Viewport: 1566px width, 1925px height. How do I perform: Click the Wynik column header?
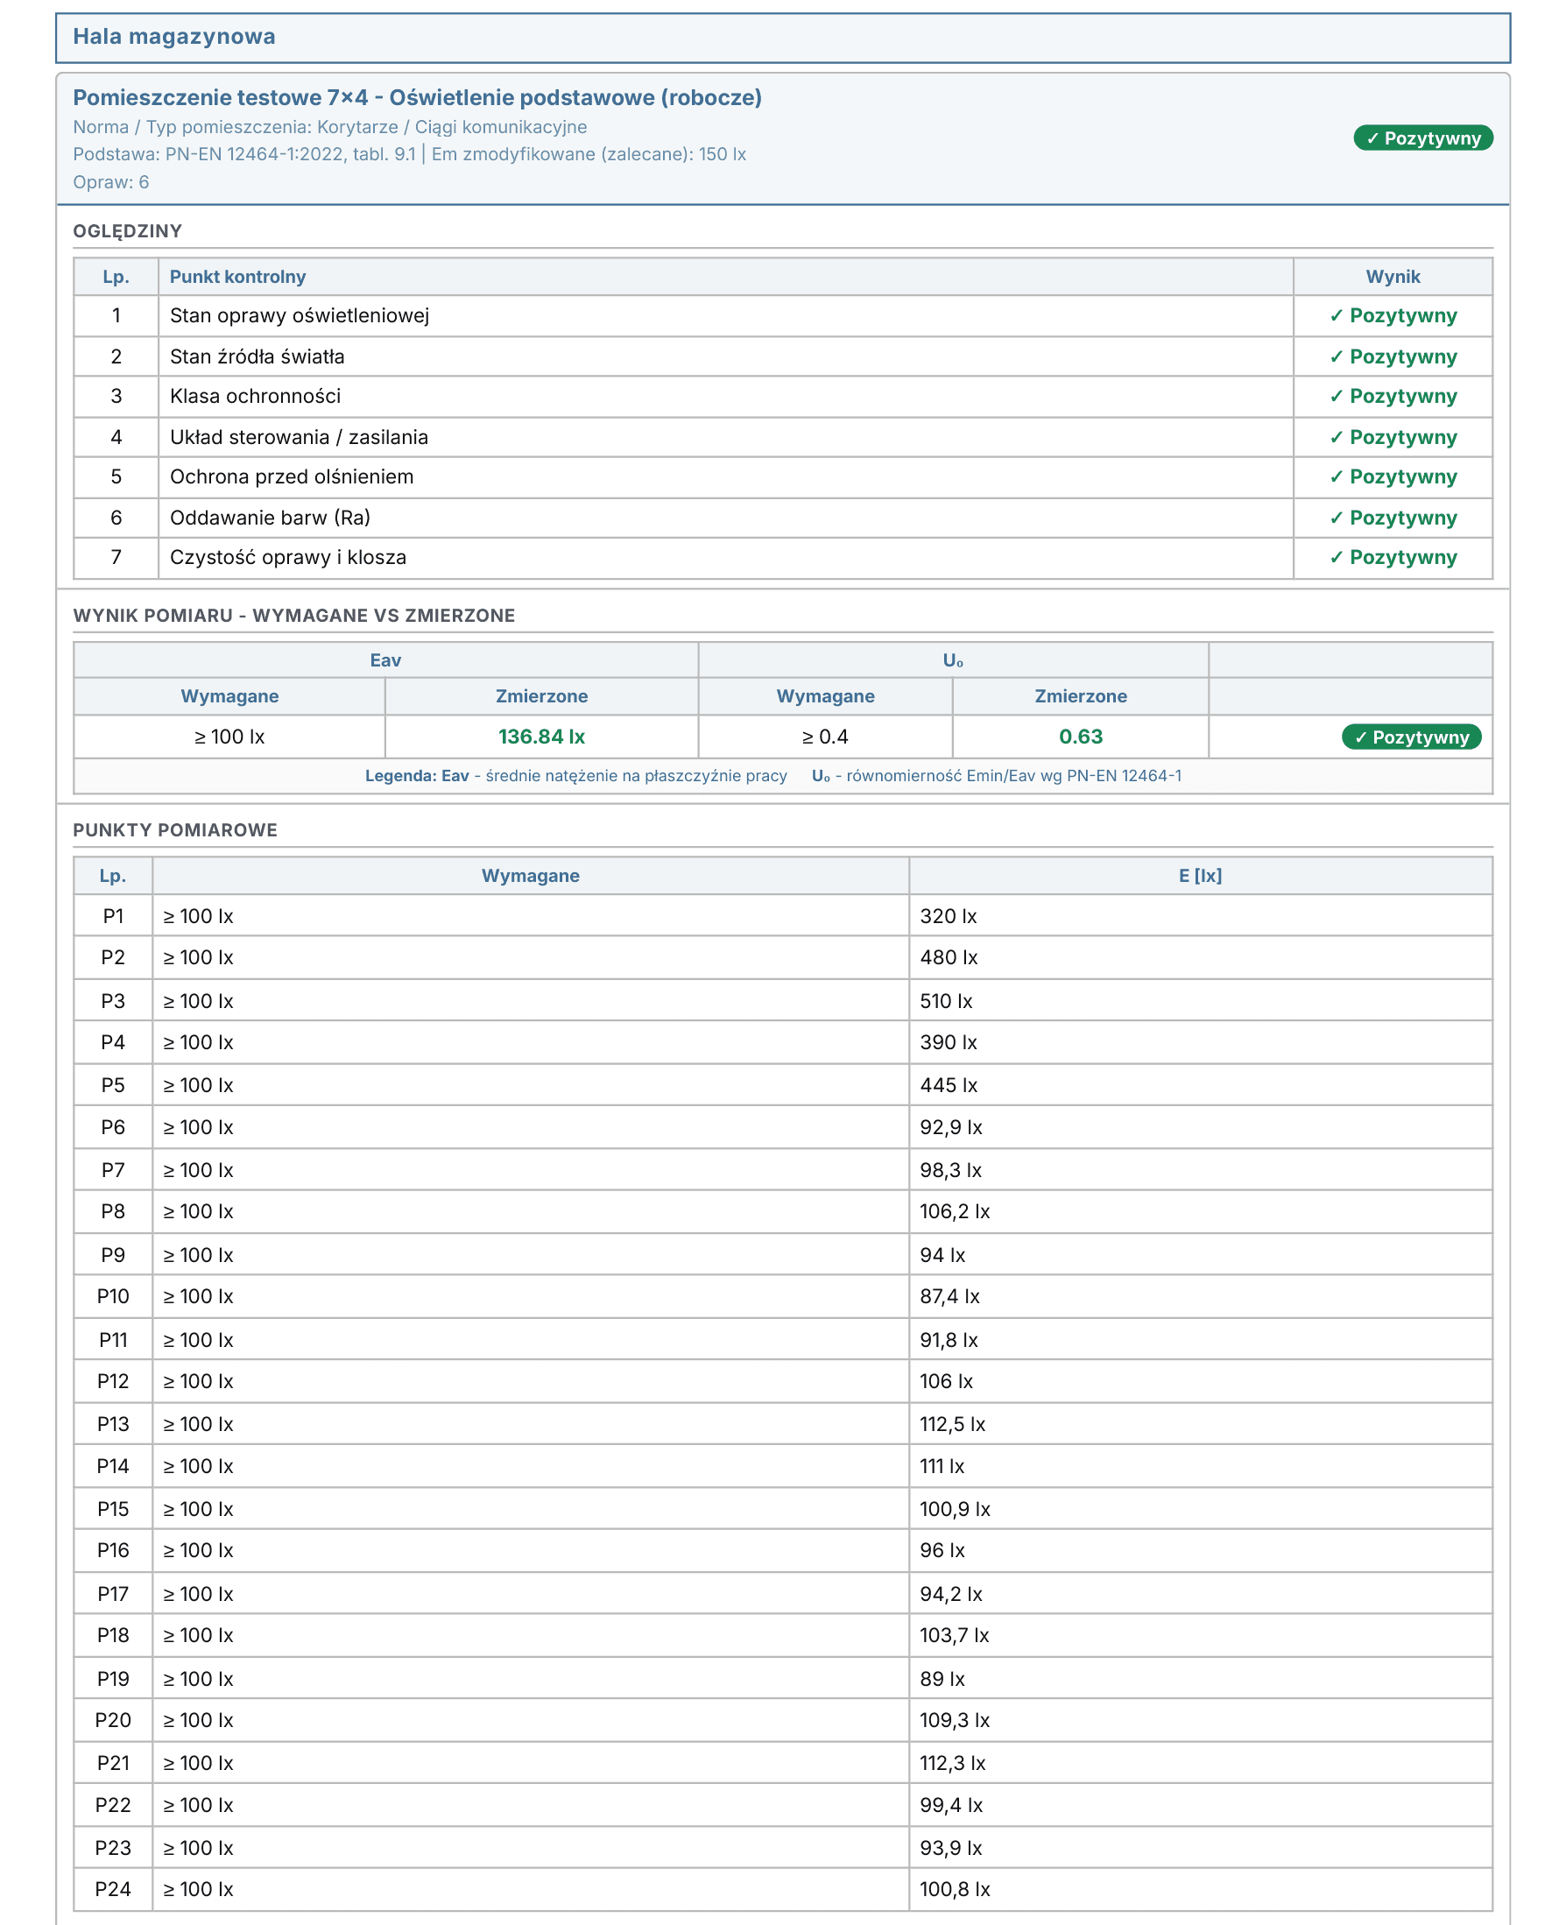(x=1393, y=277)
